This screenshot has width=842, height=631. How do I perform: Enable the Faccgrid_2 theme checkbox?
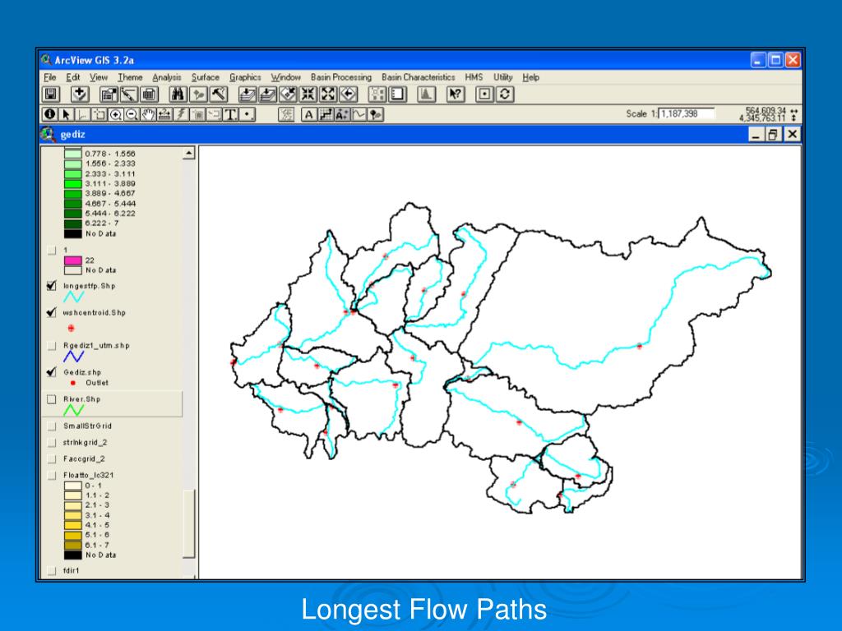coord(52,458)
